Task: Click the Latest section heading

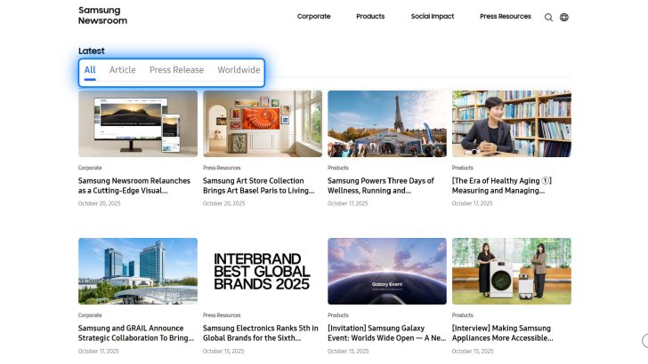Action: [x=92, y=51]
